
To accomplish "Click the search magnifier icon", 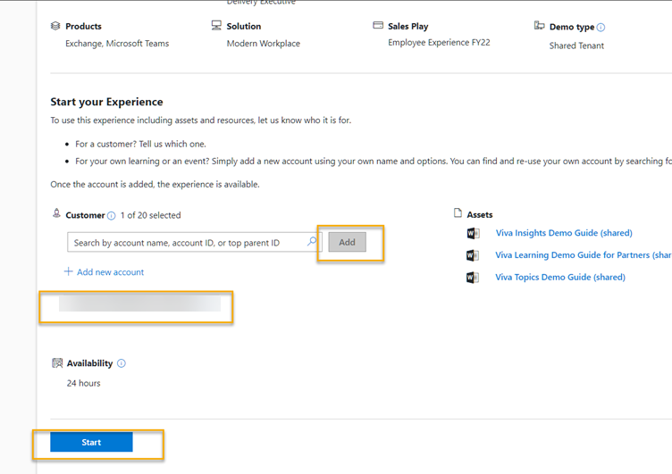I will [x=312, y=242].
